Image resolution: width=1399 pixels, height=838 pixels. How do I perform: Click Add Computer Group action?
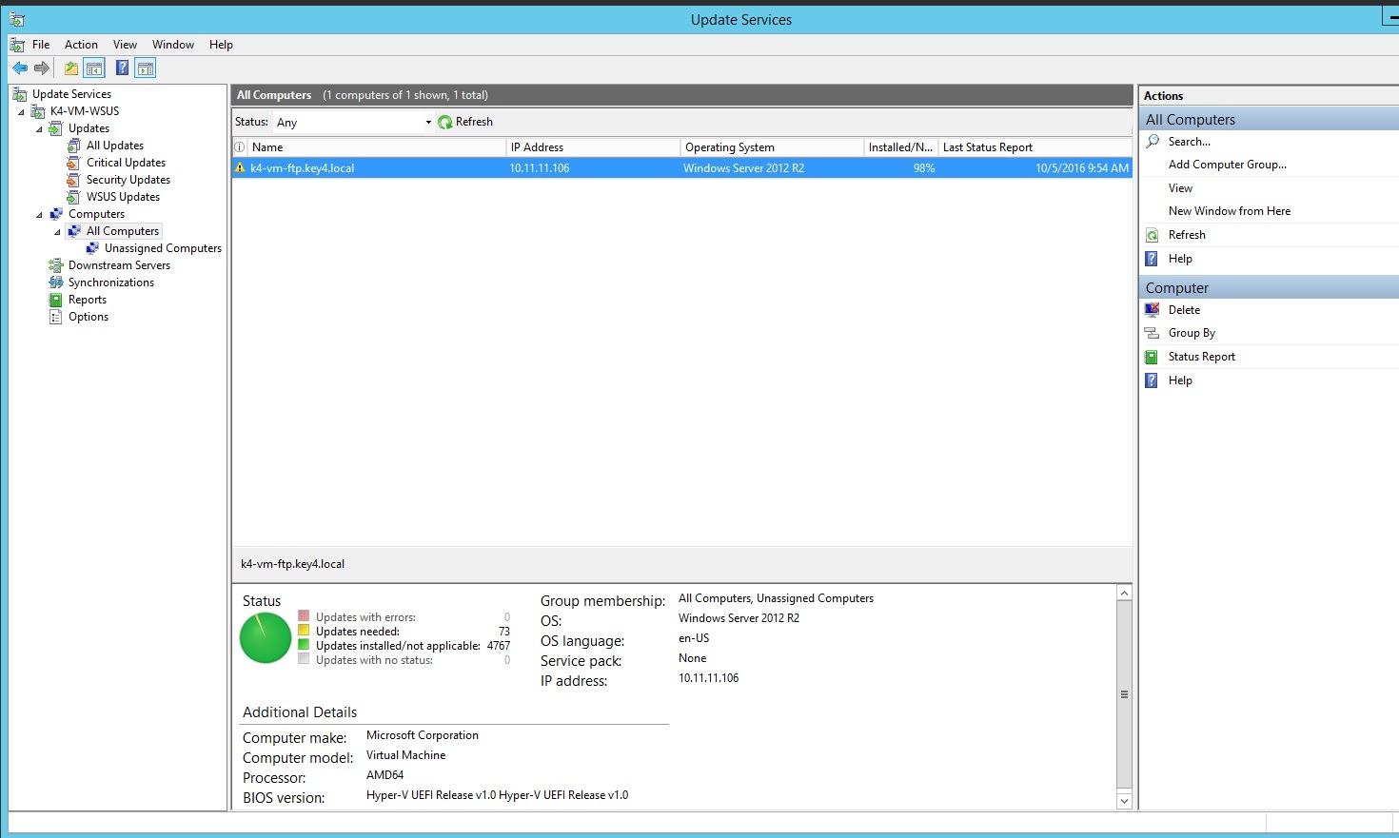pyautogui.click(x=1228, y=165)
